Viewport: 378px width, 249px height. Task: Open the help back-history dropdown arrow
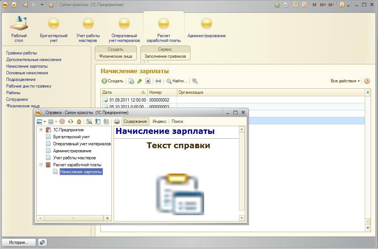[x=44, y=121]
